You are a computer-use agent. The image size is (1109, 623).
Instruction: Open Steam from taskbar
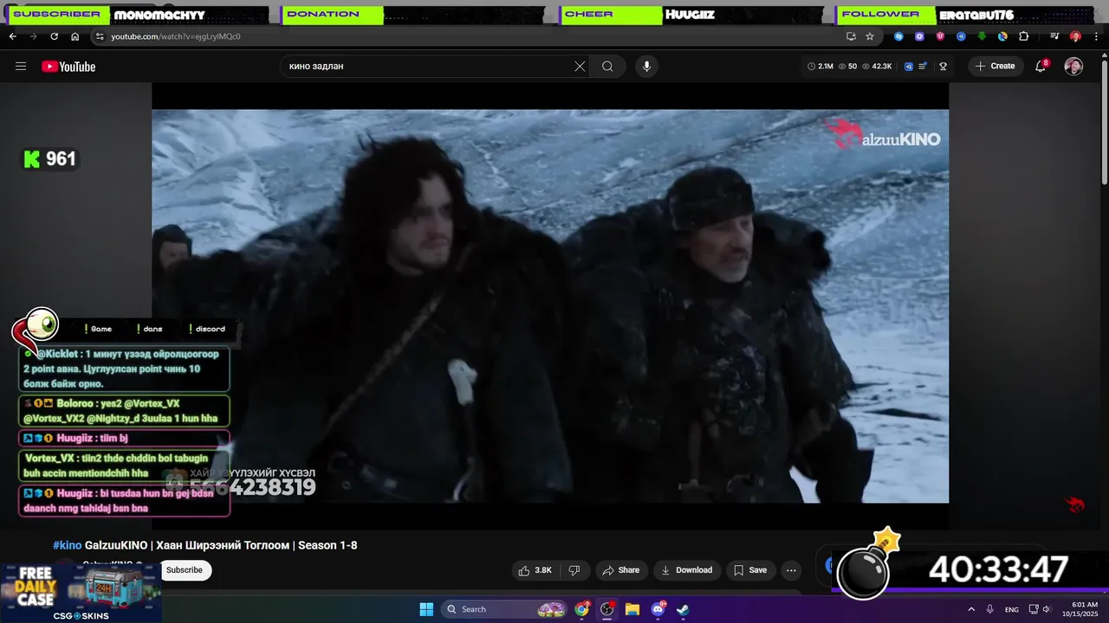(683, 609)
